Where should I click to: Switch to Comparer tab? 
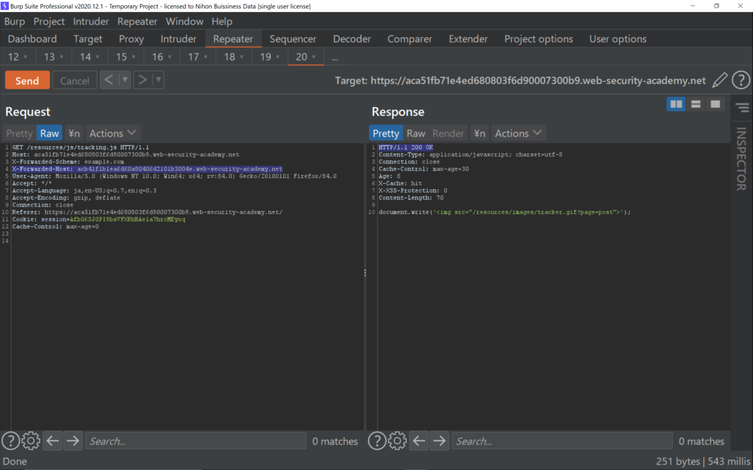point(410,39)
